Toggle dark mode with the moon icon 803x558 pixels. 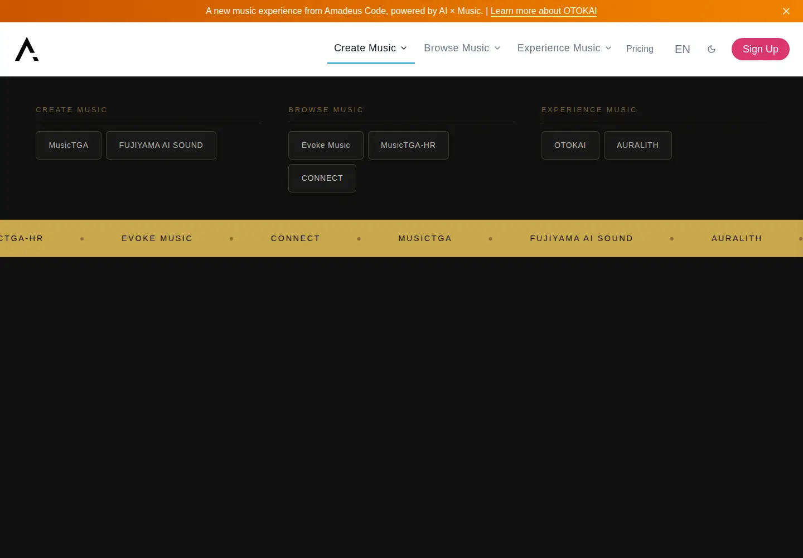tap(712, 49)
